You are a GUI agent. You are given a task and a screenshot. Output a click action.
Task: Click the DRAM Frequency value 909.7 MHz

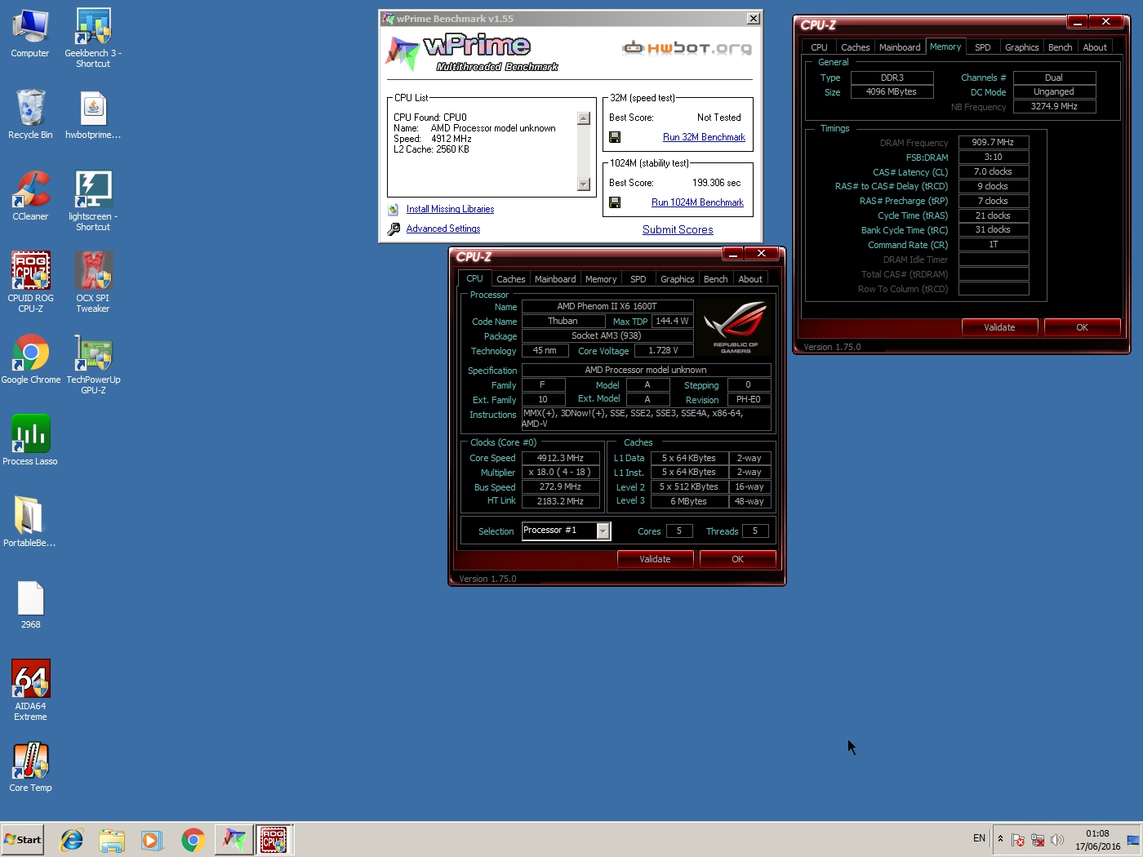[x=993, y=142]
